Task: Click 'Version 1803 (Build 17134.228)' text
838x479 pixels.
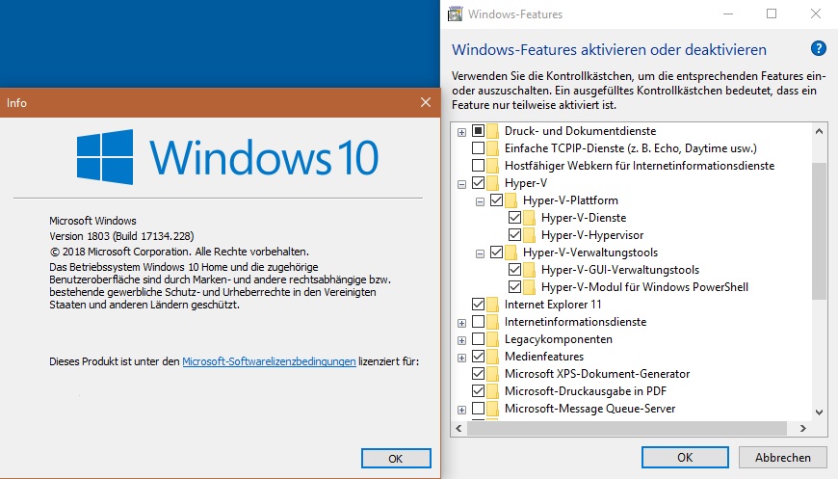Action: pyautogui.click(x=121, y=236)
